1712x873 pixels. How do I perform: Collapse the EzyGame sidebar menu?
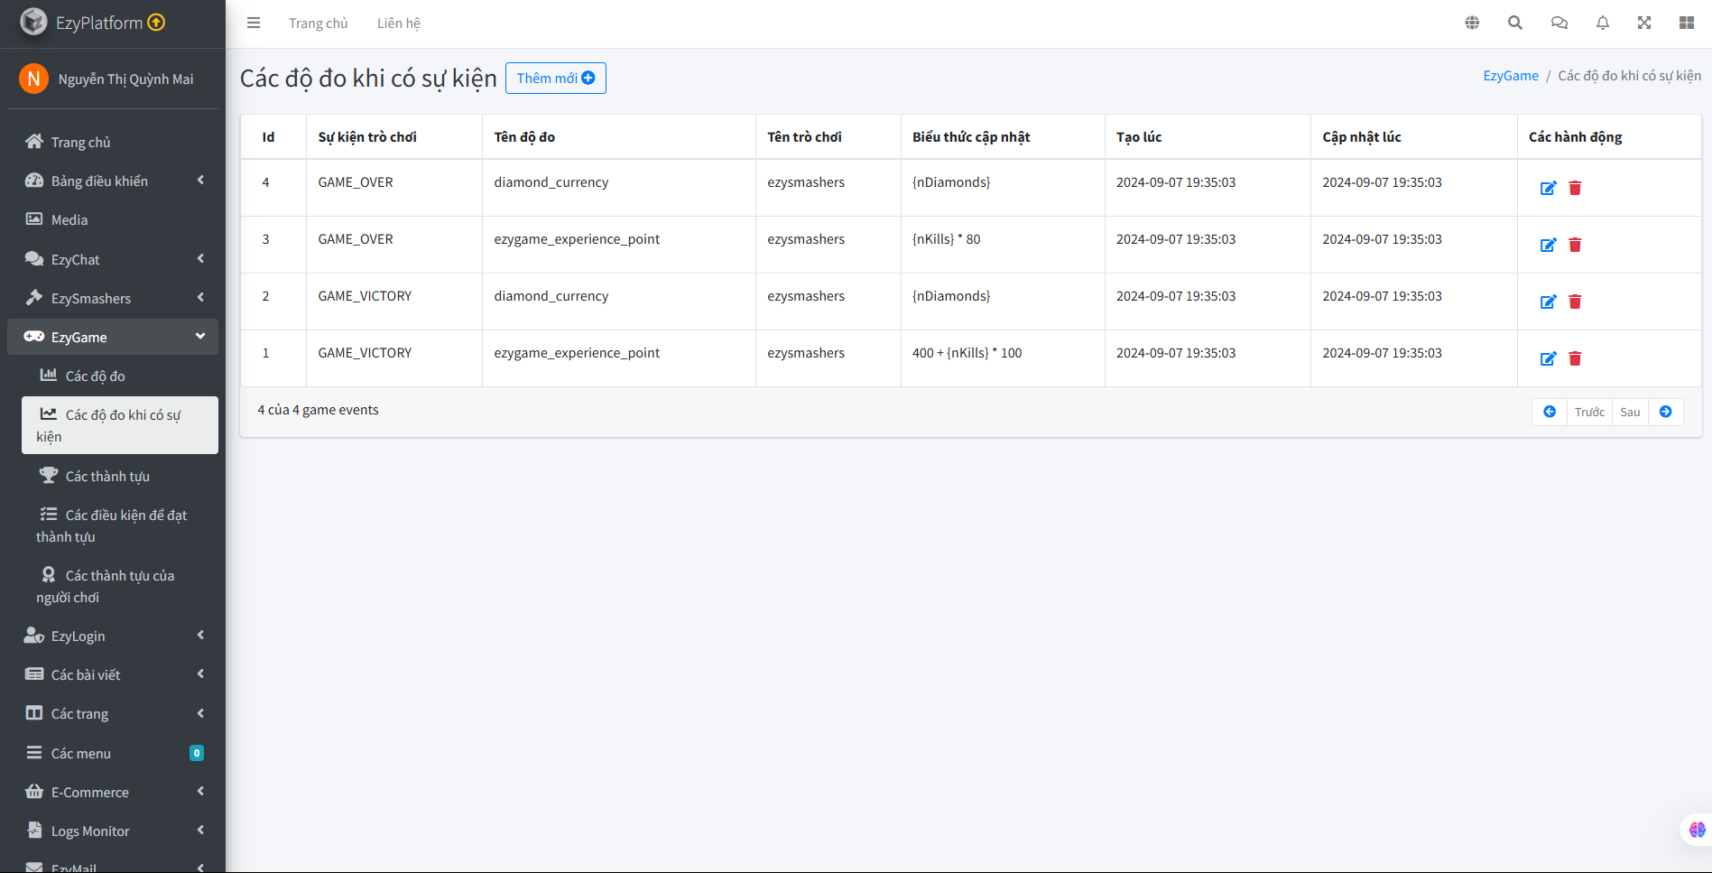point(113,337)
